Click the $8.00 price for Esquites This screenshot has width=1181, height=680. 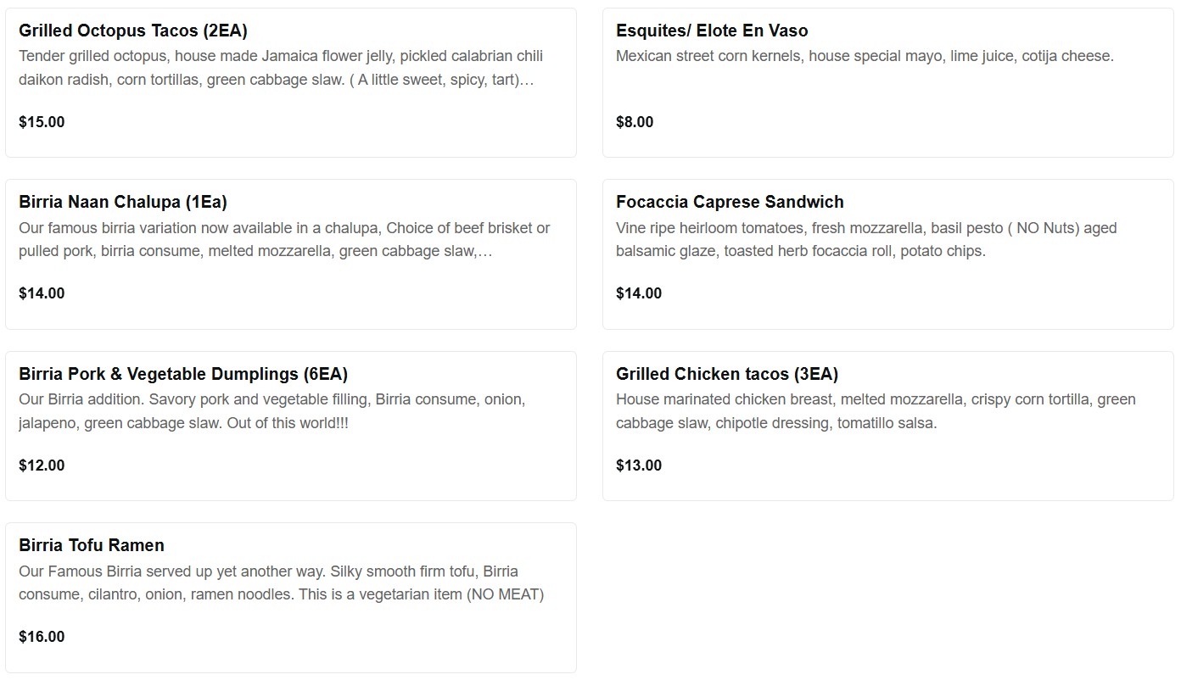tap(635, 122)
